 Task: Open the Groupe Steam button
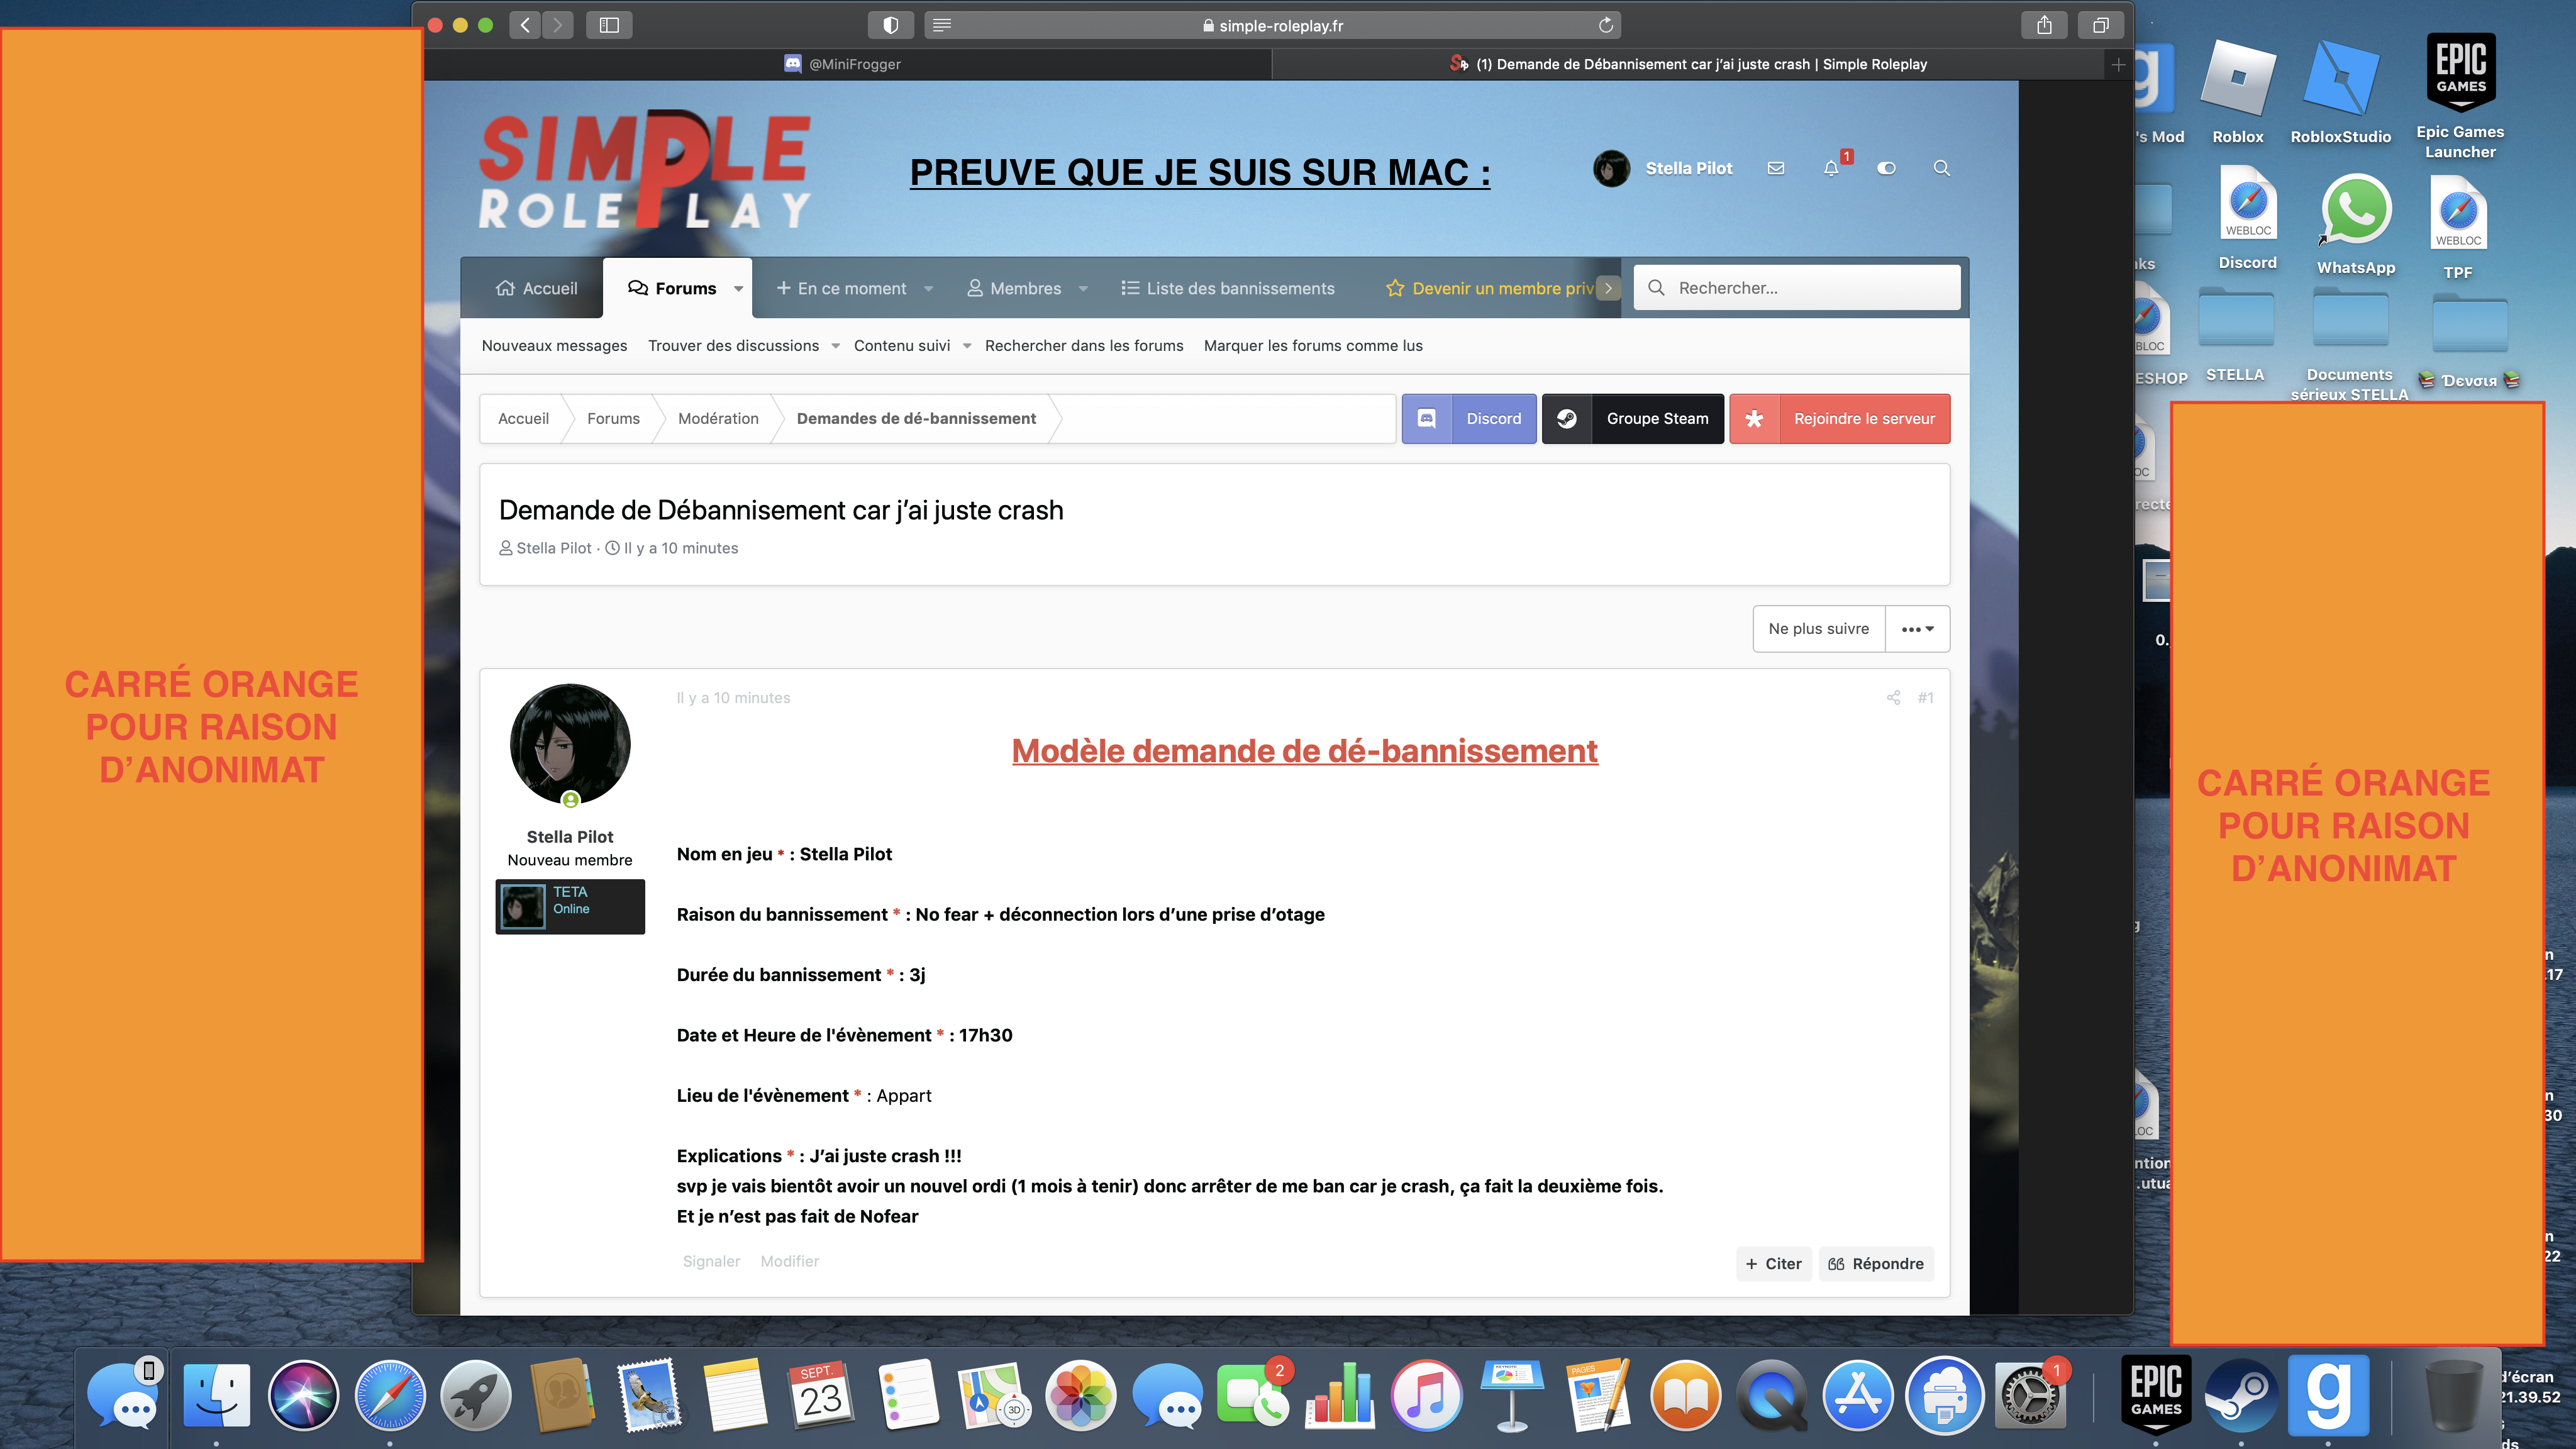coord(1632,419)
